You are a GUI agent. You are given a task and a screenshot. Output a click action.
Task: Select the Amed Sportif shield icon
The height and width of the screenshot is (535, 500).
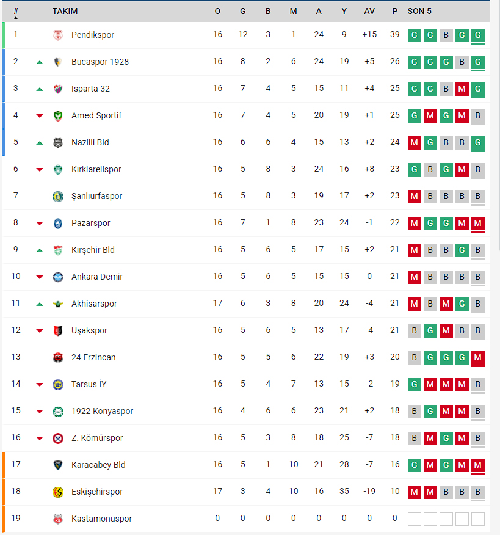[x=58, y=115]
